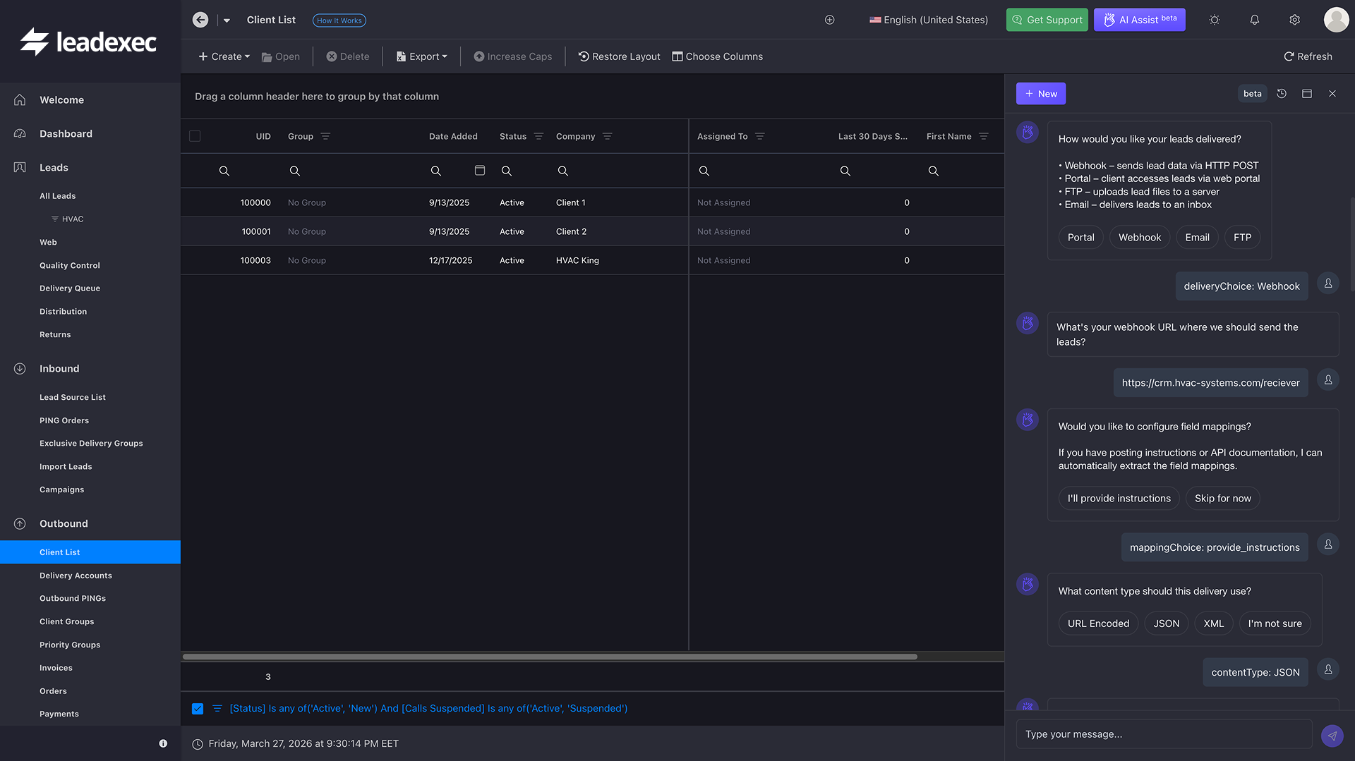Click the Date Added calendar picker icon
This screenshot has width=1355, height=761.
(x=480, y=170)
